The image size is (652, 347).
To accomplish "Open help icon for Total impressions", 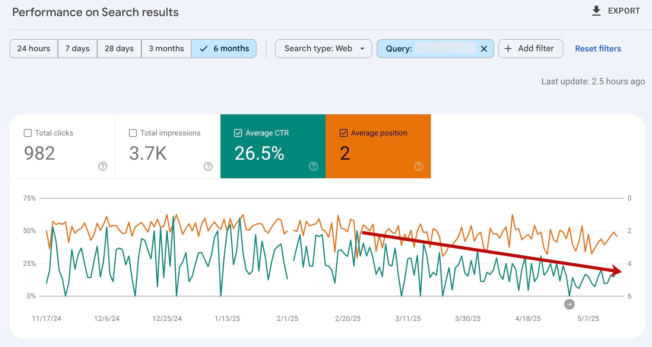I will 208,166.
